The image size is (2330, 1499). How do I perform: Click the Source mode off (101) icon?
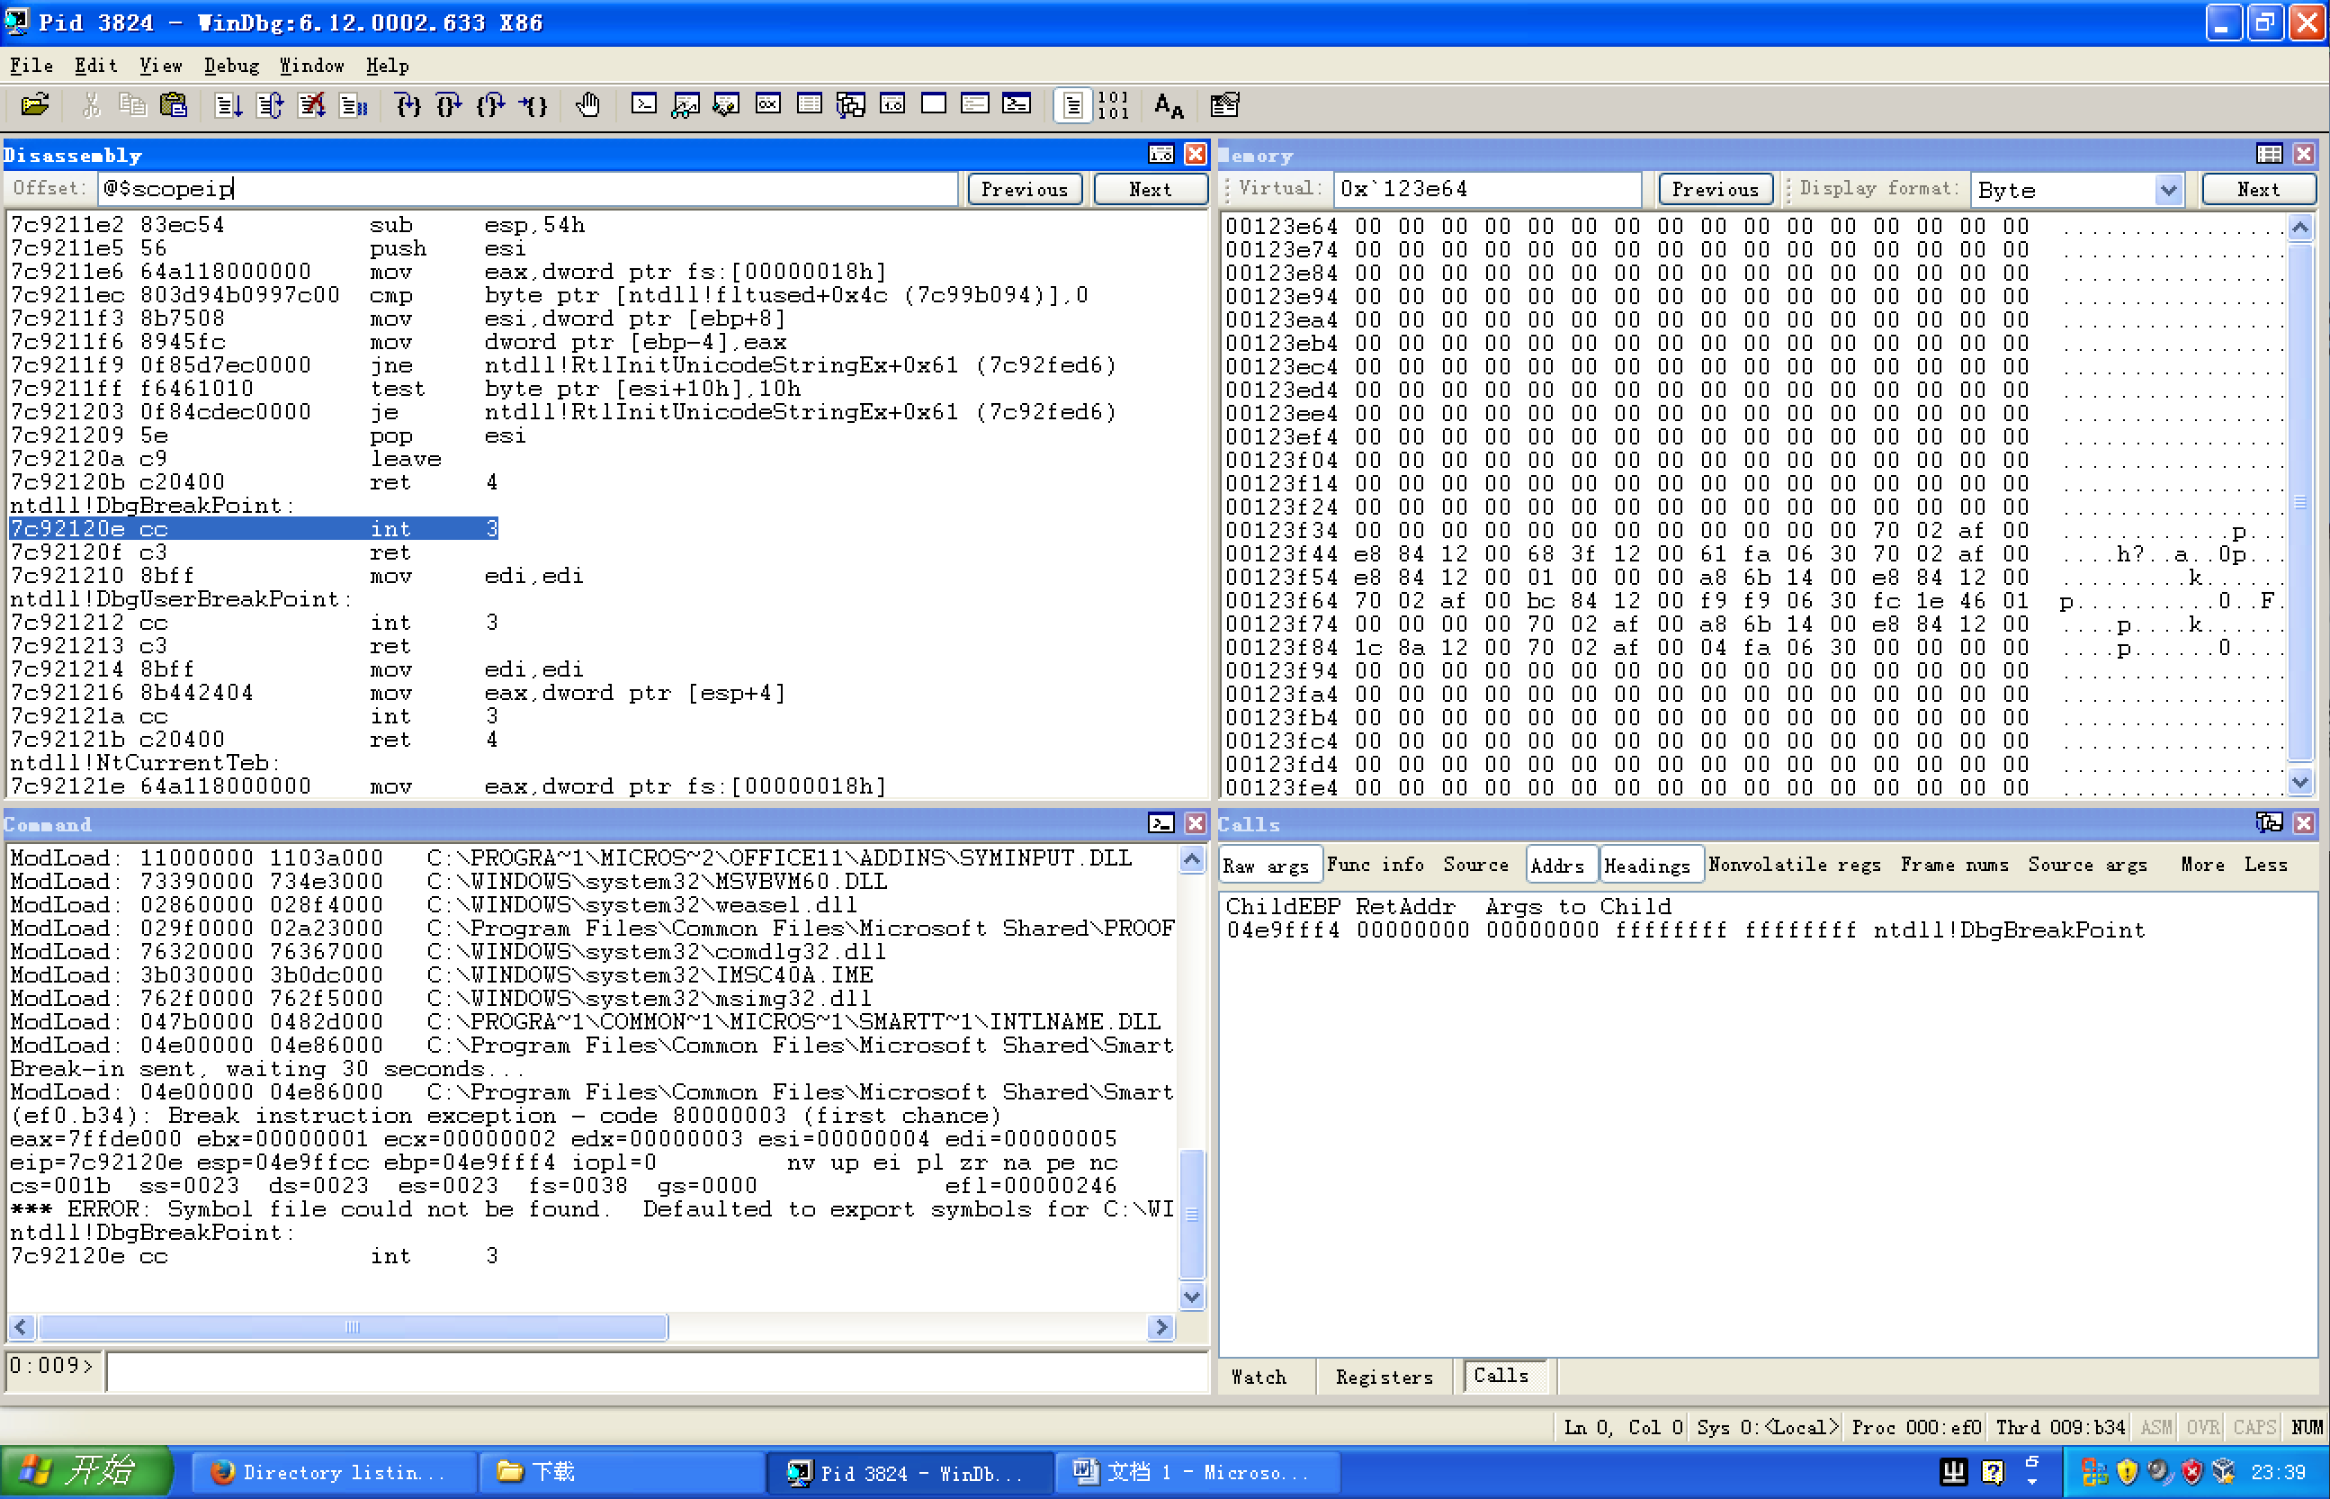pos(1114,105)
